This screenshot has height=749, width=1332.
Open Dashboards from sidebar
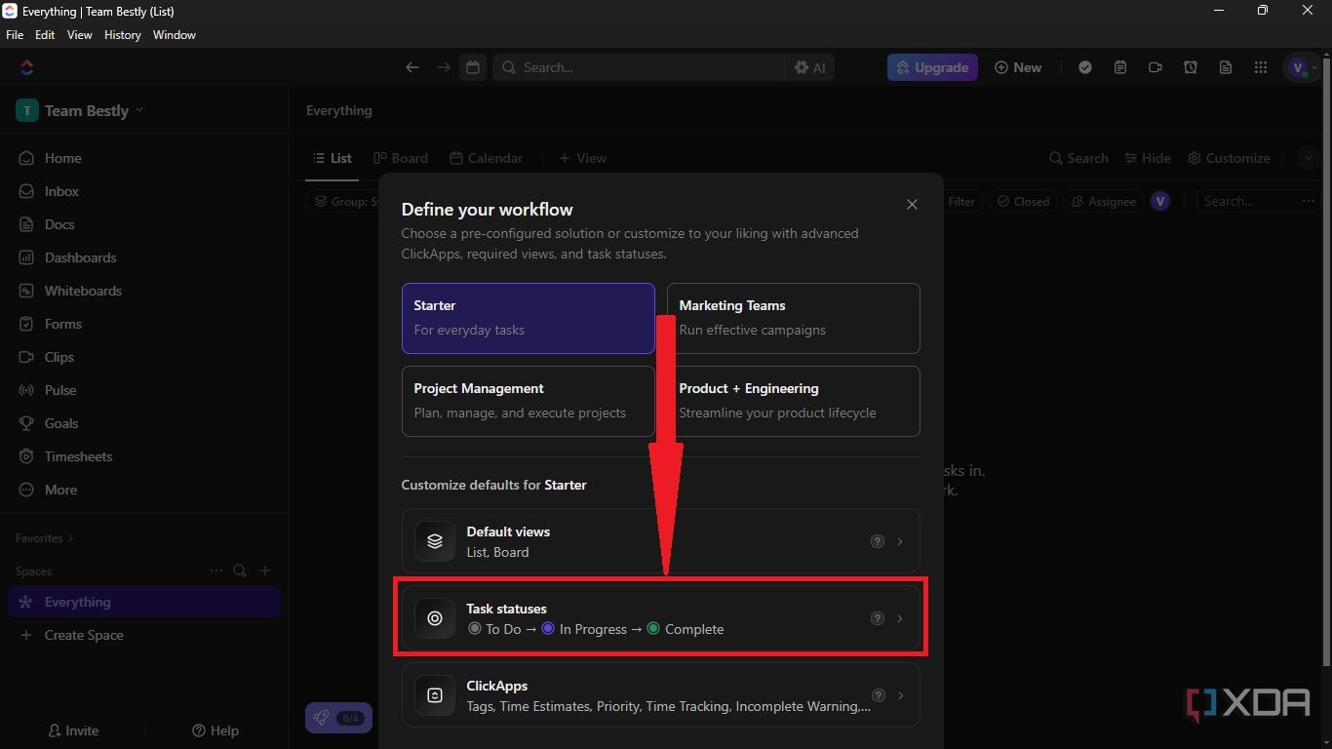tap(67, 257)
